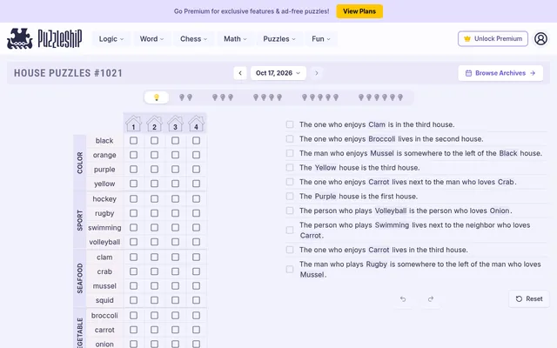Undo the last move arrow
This screenshot has height=348, width=557.
point(403,299)
